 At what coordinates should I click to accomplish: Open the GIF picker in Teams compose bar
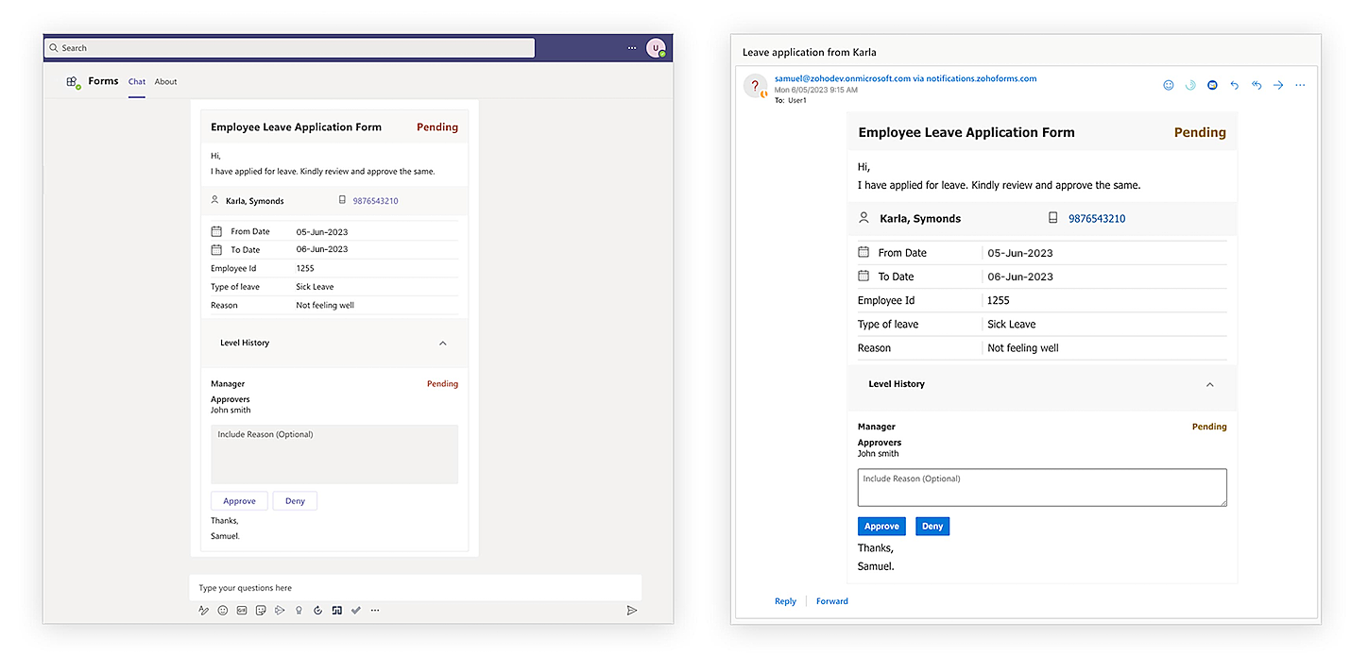coord(242,611)
